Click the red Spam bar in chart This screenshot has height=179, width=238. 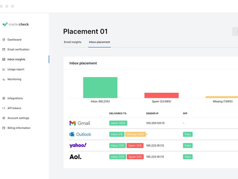pyautogui.click(x=162, y=95)
